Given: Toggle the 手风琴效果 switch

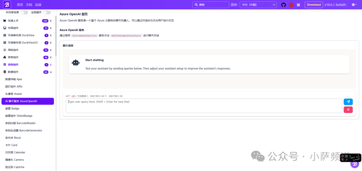Looking at the screenshot, I should tap(24, 12).
